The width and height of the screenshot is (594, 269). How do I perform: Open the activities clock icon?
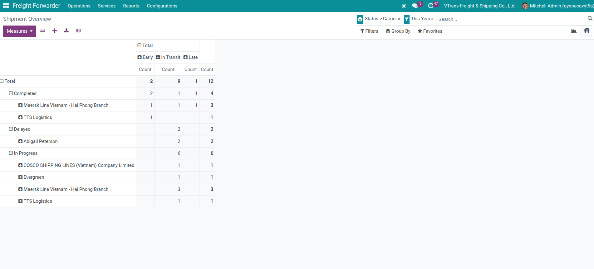(431, 6)
